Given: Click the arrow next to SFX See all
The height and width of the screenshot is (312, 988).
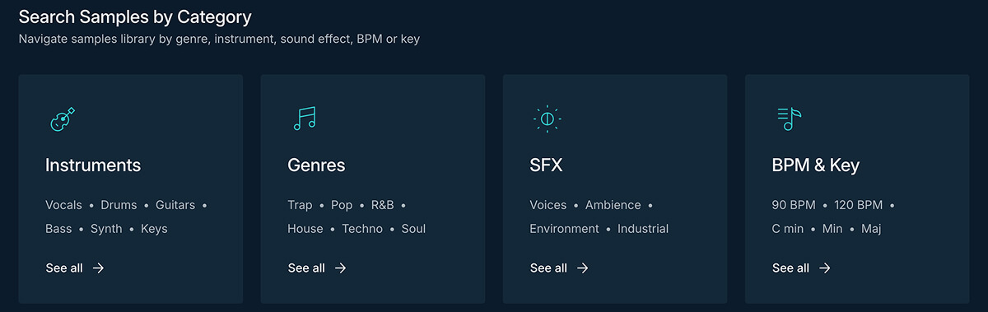Looking at the screenshot, I should click(x=582, y=268).
